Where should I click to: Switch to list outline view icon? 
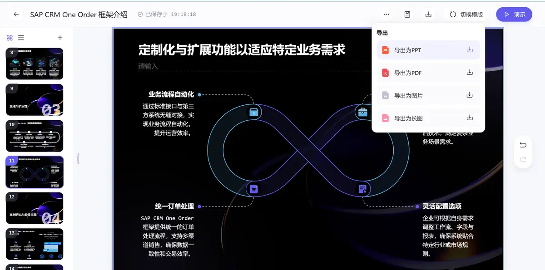21,38
